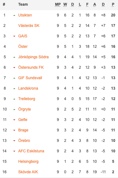This screenshot has width=118, height=178.
Task: Click the green arrow beside Trelleborg
Action: click(x=14, y=99)
